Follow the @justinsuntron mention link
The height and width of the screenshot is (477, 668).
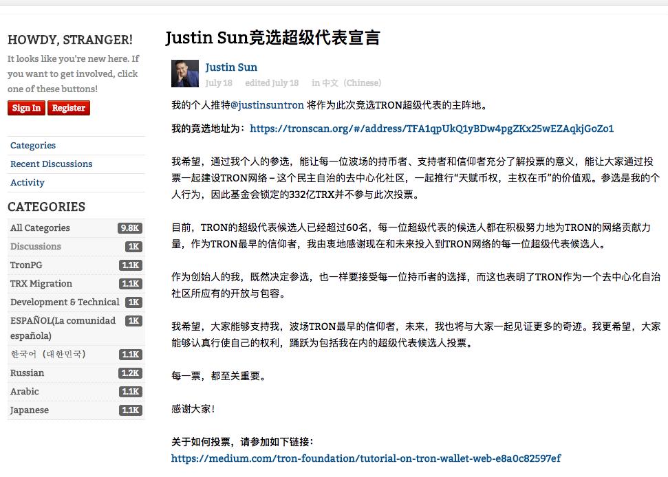tap(267, 105)
